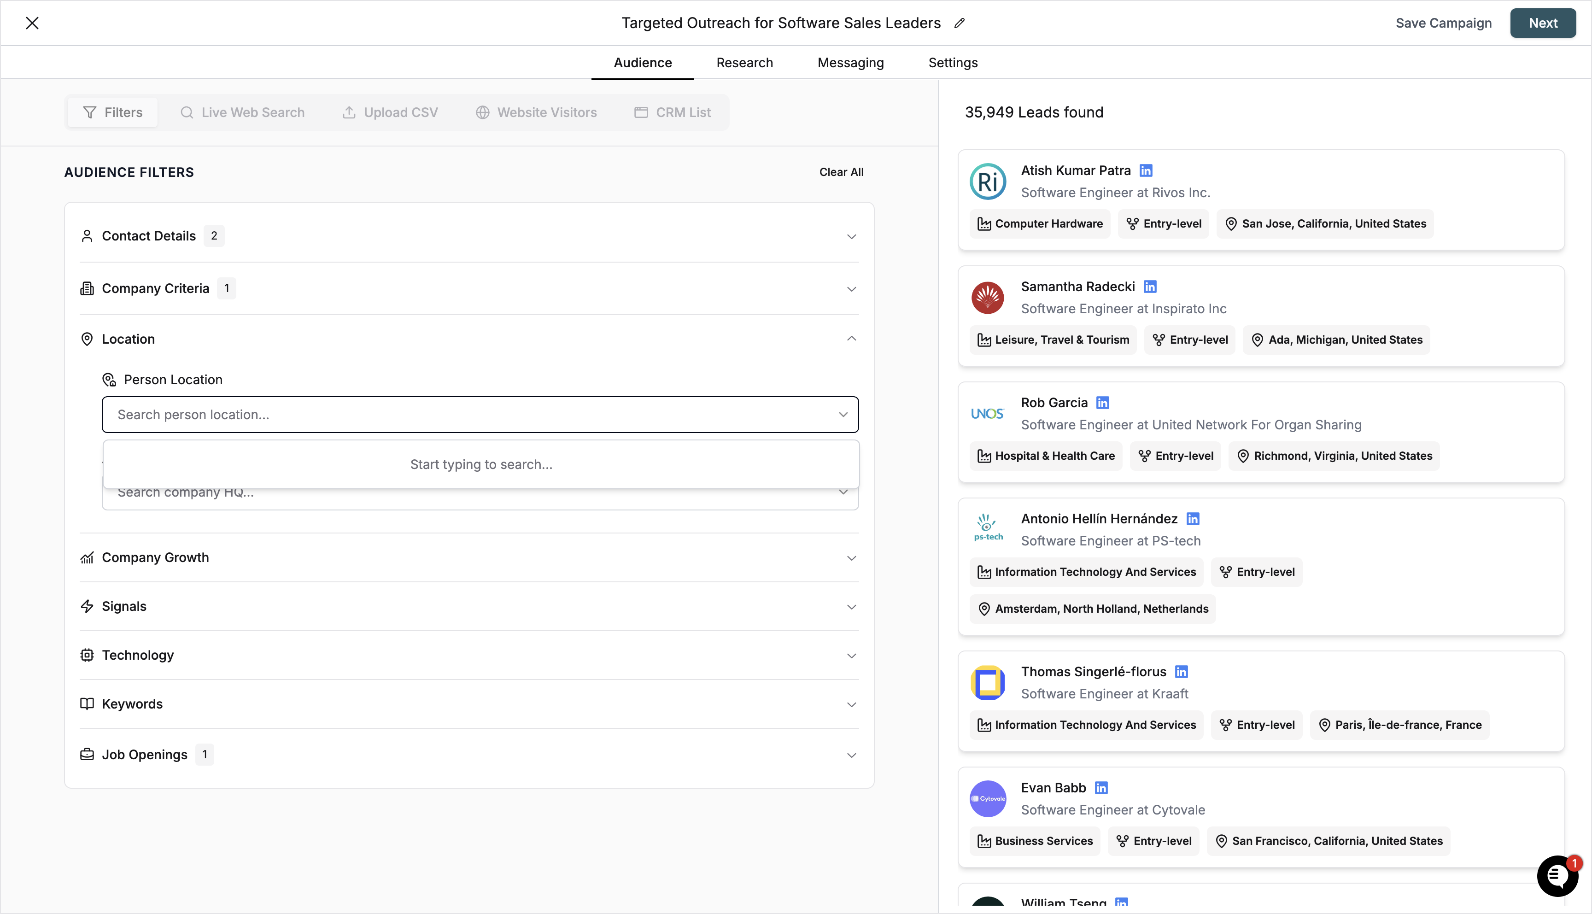Switch to the Research tab
The width and height of the screenshot is (1592, 914).
coord(744,62)
